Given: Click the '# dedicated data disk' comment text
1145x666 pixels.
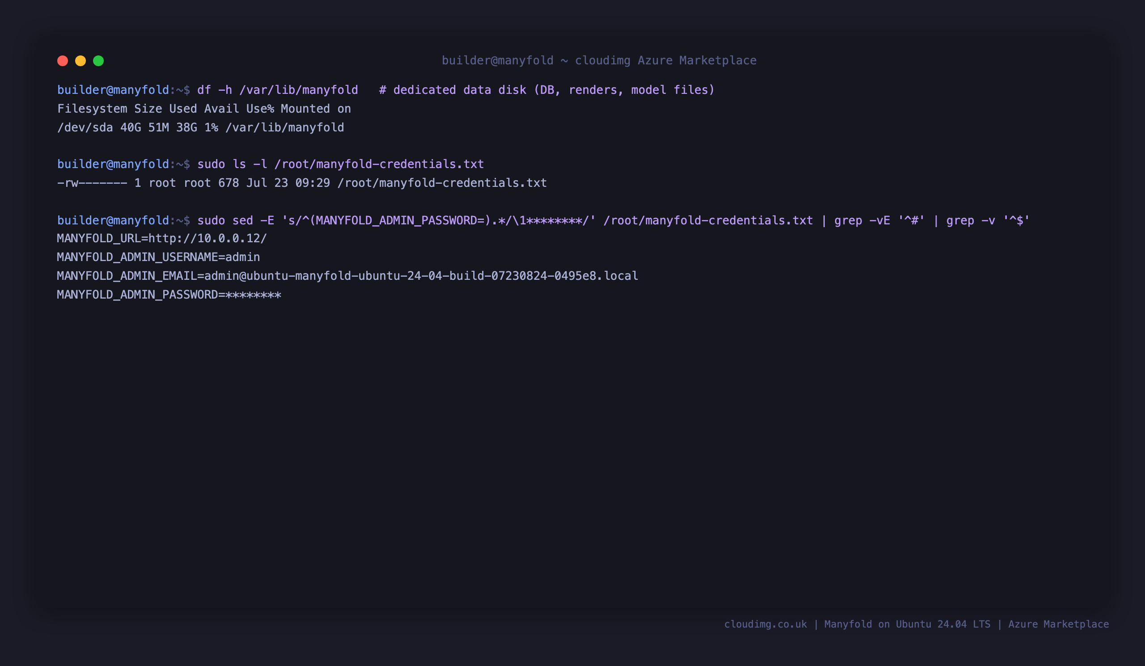Looking at the screenshot, I should 547,90.
